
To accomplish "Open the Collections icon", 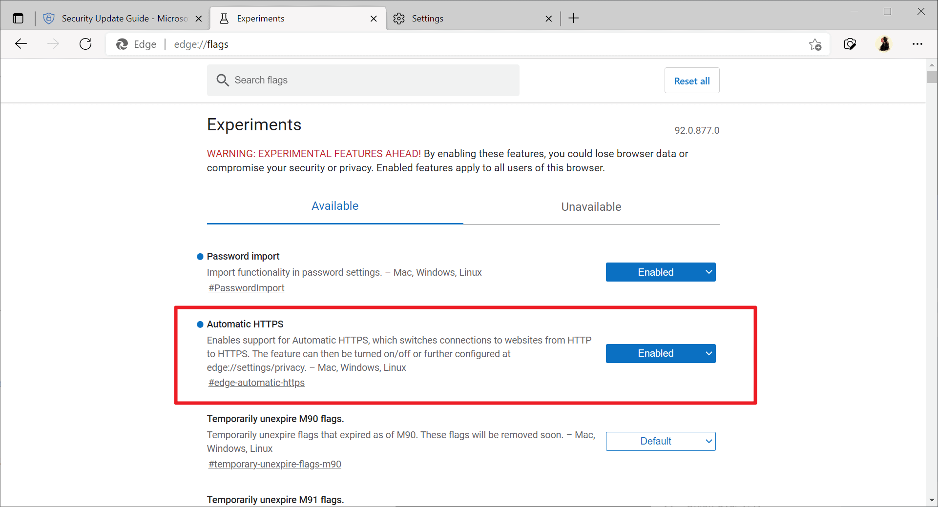I will click(x=850, y=44).
